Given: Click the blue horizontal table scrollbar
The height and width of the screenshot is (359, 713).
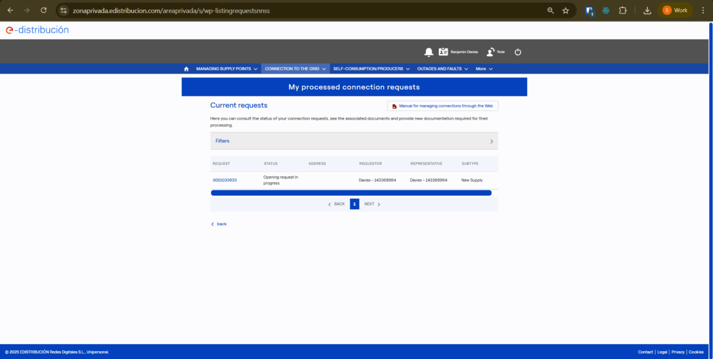Looking at the screenshot, I should point(351,193).
